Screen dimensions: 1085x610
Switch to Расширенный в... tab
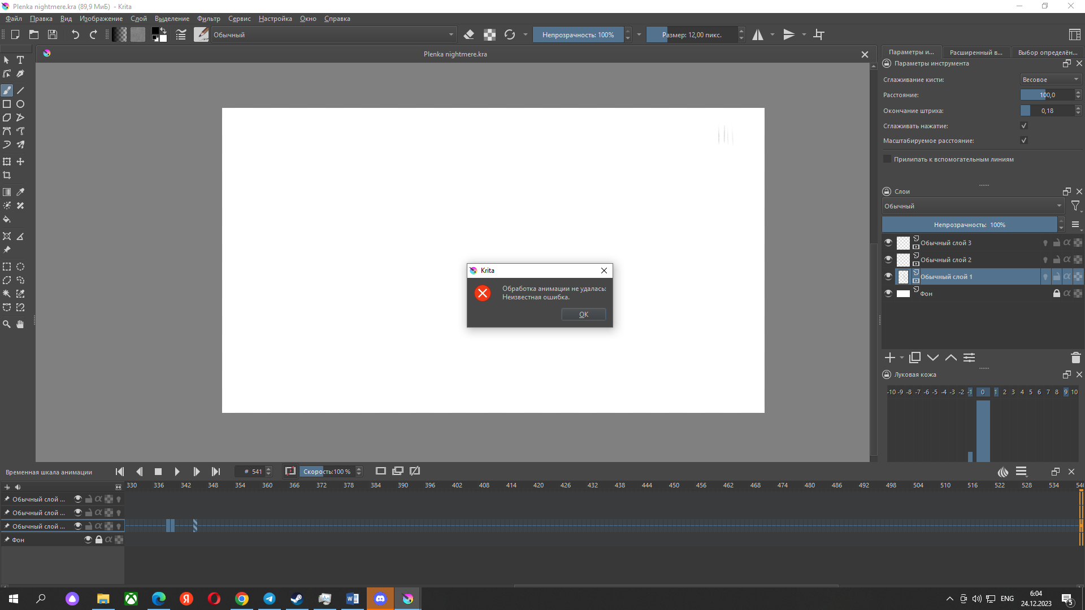tap(976, 52)
